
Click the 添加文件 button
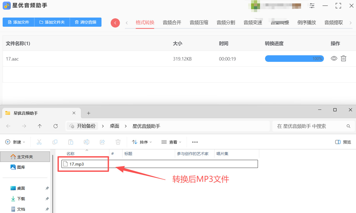[18, 22]
